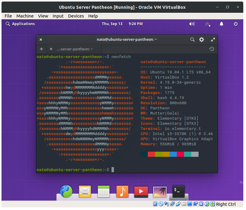
Task: Open the Calendar app in the dock
Action: pos(104,191)
